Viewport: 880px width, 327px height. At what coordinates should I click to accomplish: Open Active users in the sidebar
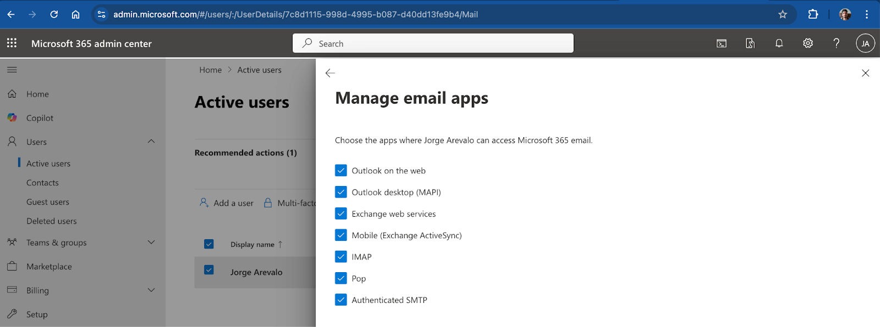[48, 163]
